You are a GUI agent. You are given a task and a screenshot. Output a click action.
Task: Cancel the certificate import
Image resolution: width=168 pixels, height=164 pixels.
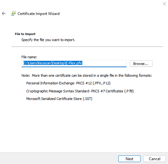pos(155,159)
